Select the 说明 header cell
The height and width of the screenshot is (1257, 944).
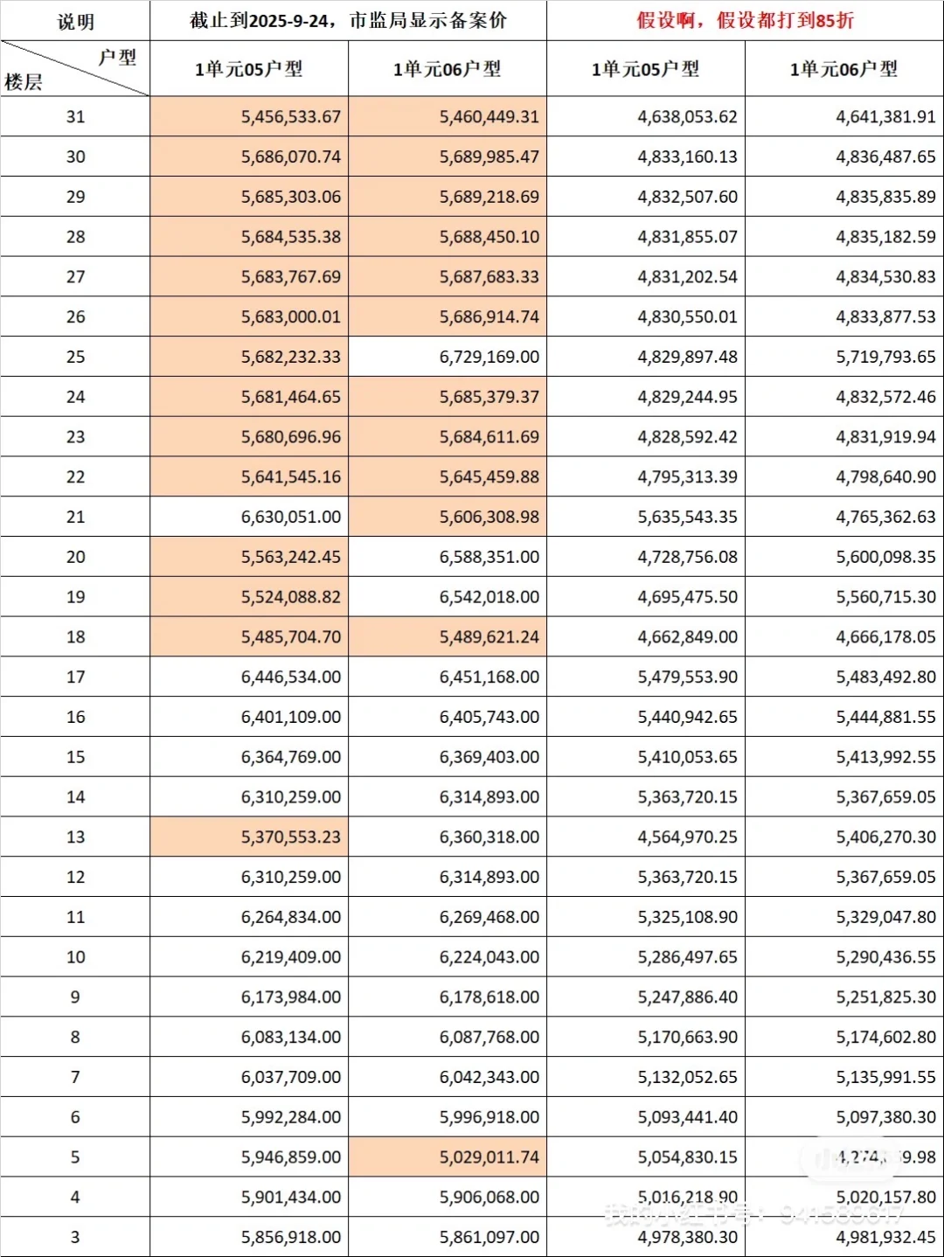[x=75, y=21]
